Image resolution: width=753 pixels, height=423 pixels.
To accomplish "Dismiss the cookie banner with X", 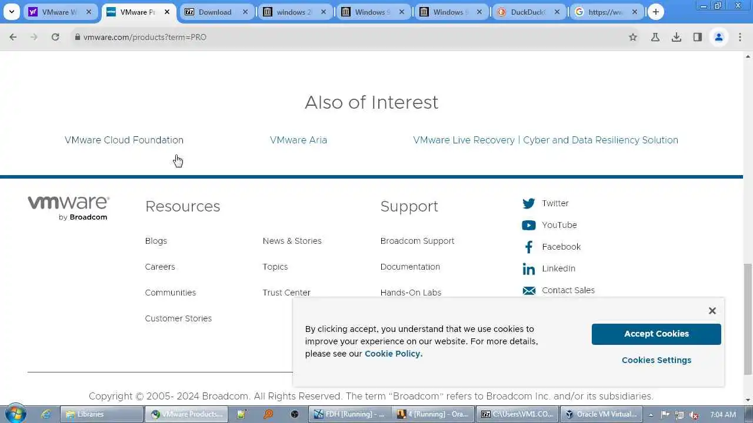I will pyautogui.click(x=712, y=311).
